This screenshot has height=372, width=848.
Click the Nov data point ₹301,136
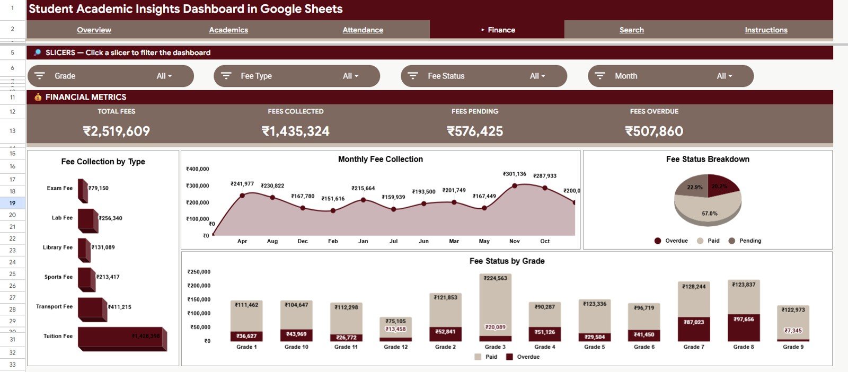click(515, 186)
